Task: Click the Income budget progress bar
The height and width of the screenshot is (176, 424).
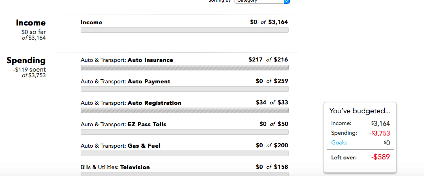Action: [184, 30]
